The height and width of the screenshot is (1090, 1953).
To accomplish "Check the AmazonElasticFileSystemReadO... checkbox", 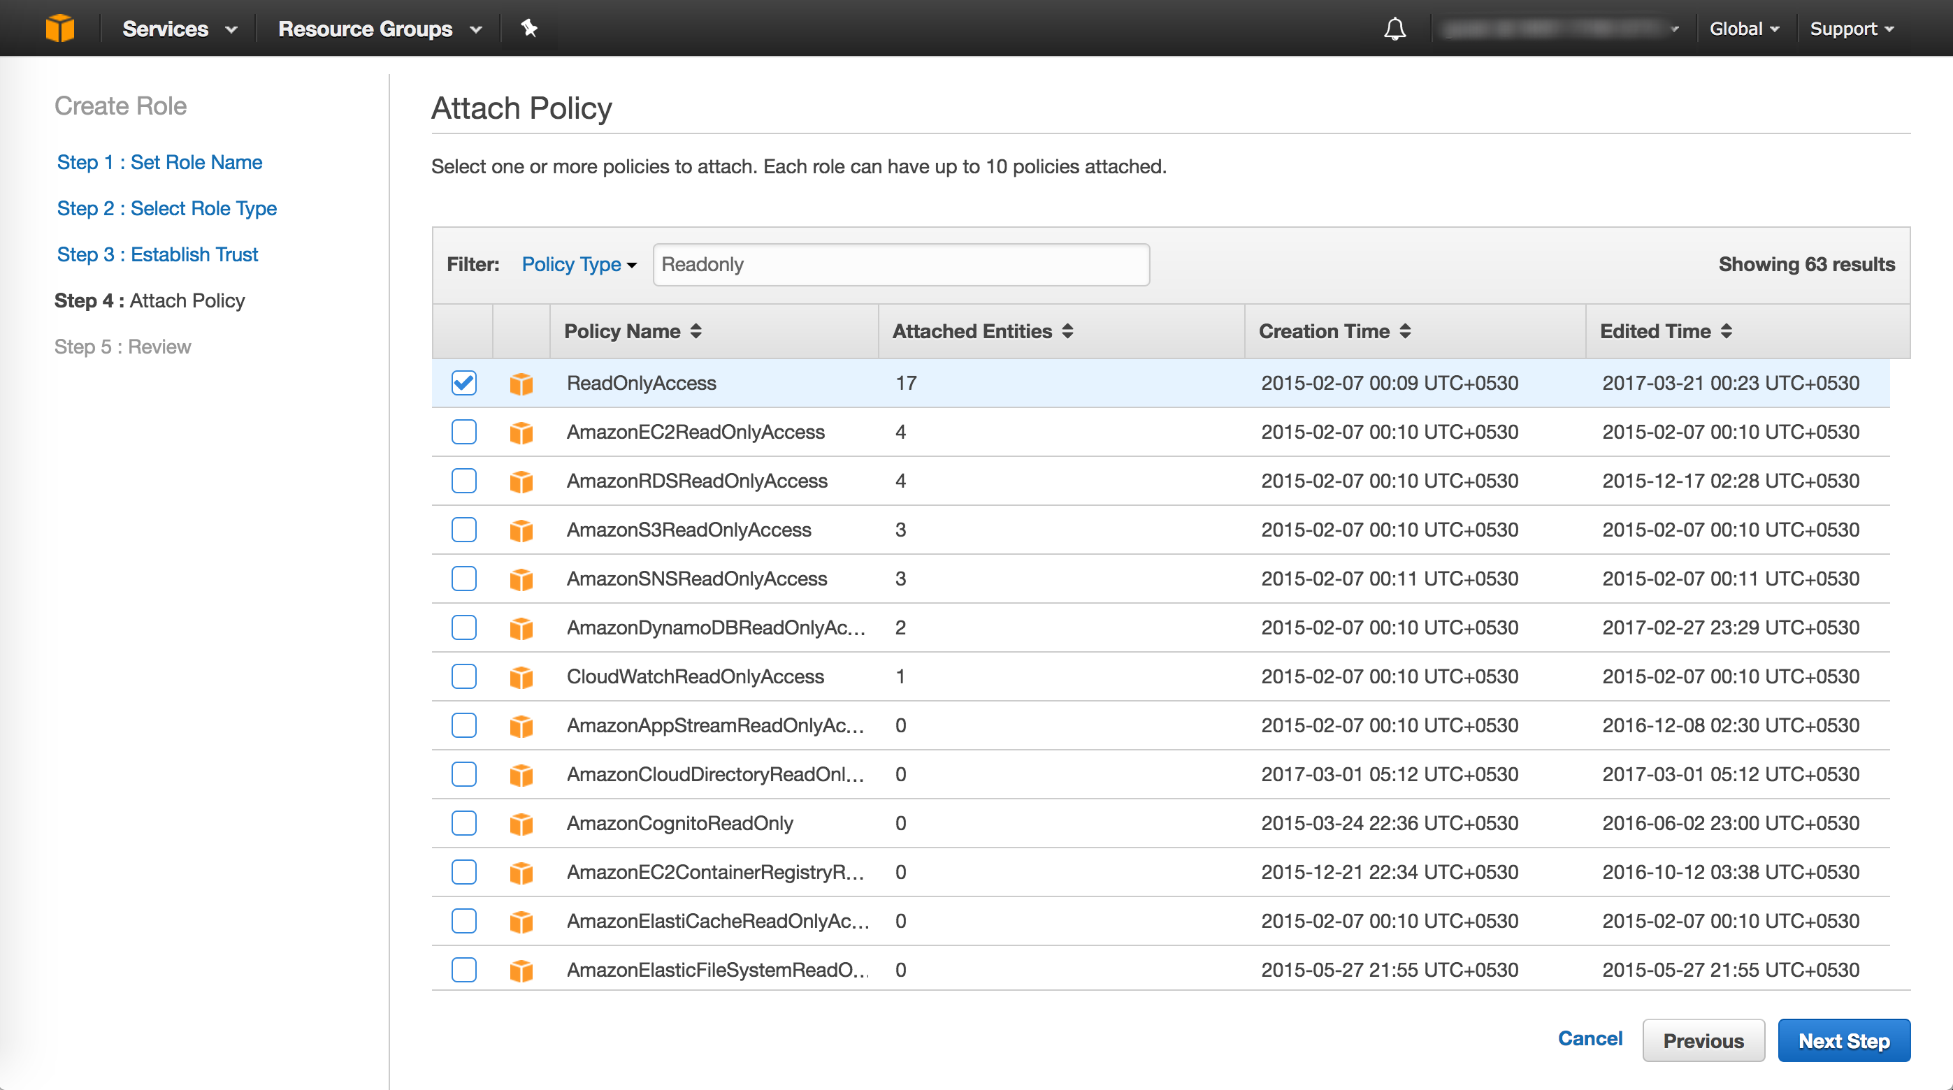I will tap(464, 970).
